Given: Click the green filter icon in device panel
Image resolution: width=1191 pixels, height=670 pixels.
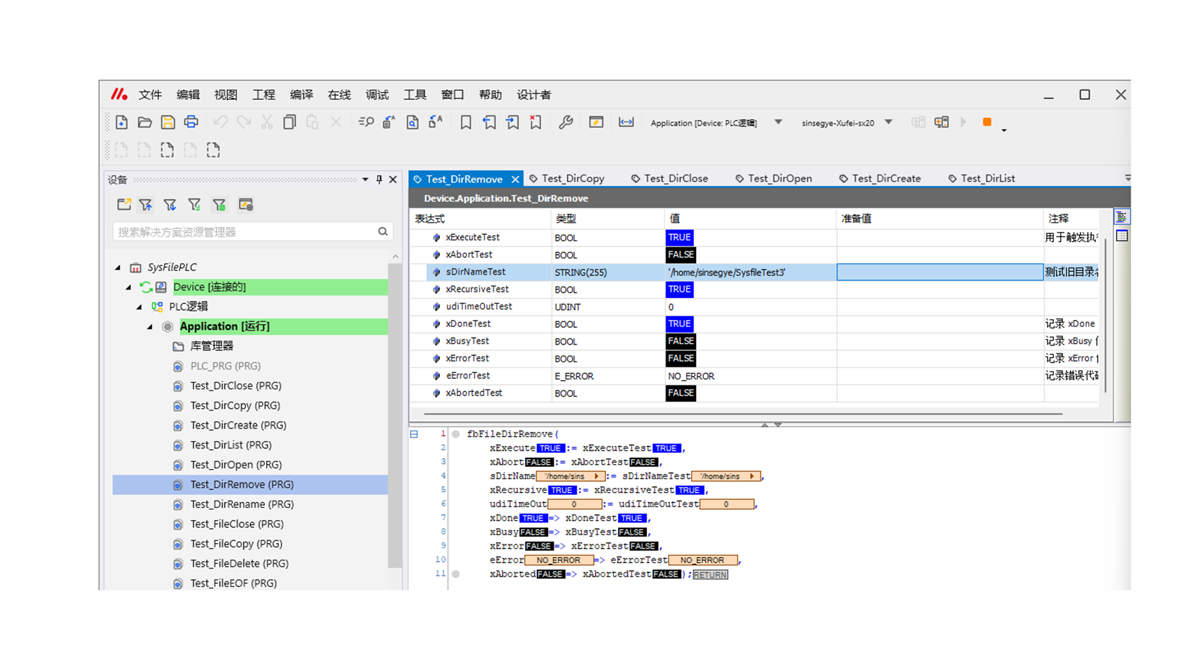Looking at the screenshot, I should point(220,205).
